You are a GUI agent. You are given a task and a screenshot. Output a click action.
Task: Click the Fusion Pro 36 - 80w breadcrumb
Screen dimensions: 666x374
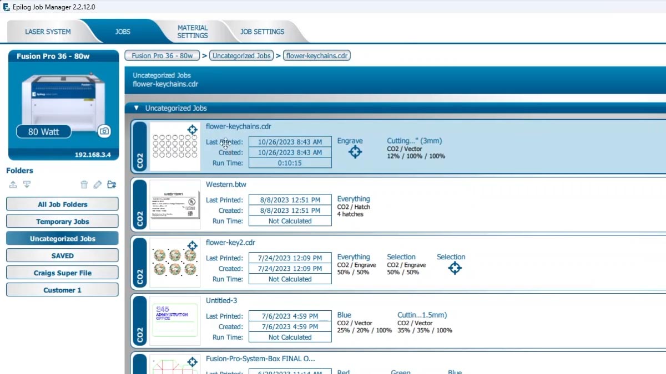(162, 55)
